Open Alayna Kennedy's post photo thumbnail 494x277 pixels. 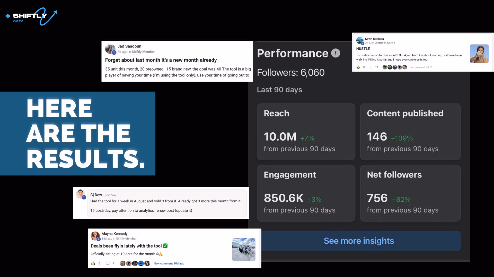[x=244, y=249]
